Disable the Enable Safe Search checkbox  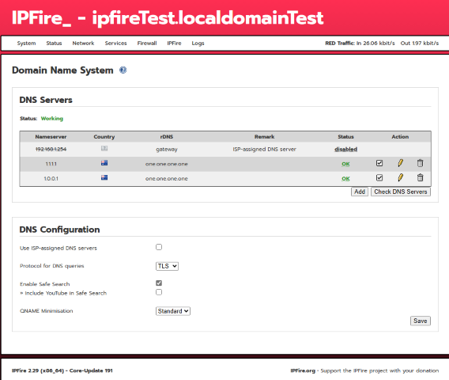pyautogui.click(x=159, y=283)
